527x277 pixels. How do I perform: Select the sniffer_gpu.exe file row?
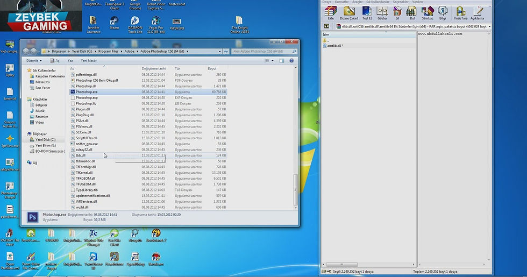(x=148, y=144)
